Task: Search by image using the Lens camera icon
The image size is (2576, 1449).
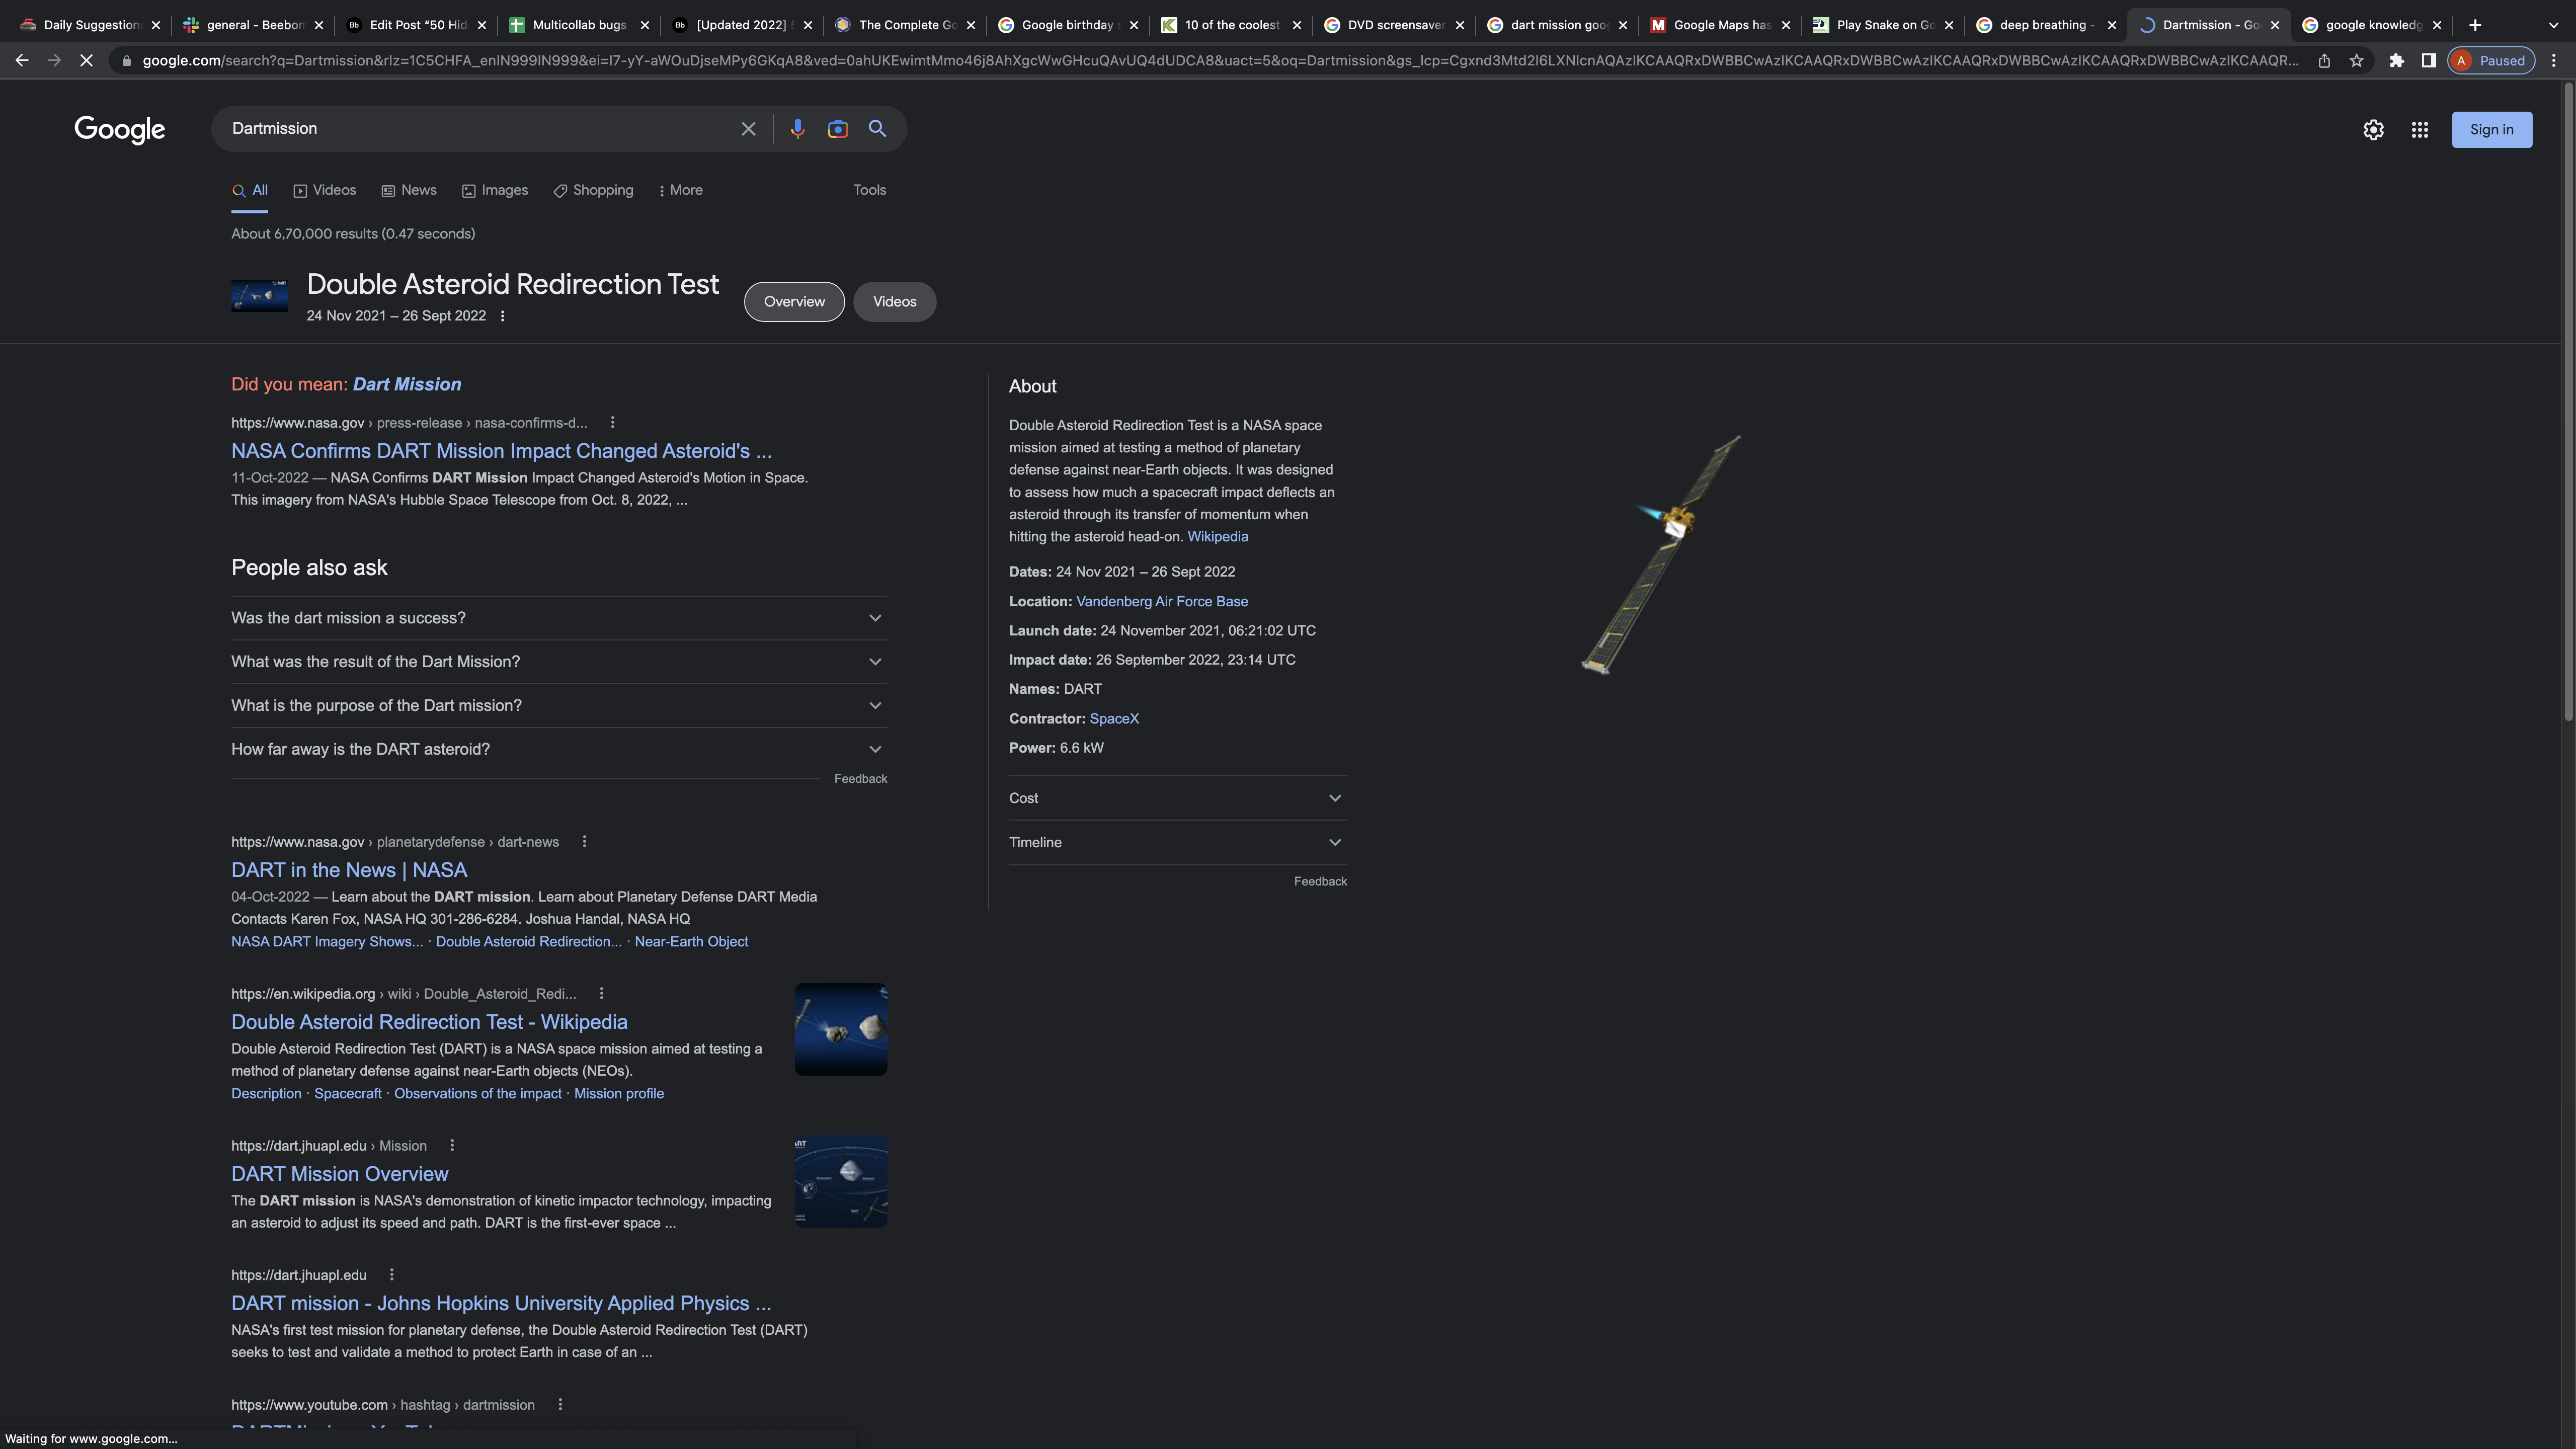Action: [837, 128]
